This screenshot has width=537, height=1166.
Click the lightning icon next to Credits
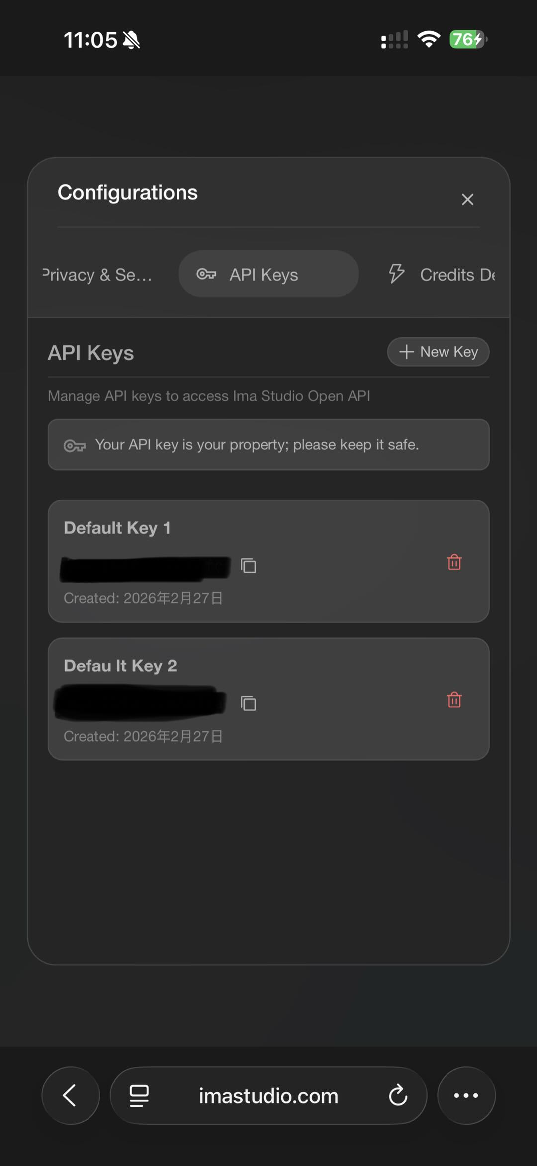[396, 274]
